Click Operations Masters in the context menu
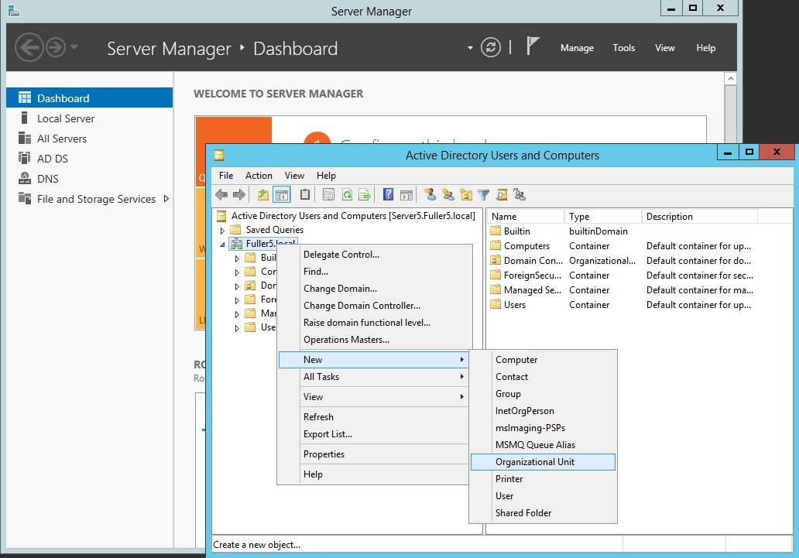Image resolution: width=799 pixels, height=558 pixels. pyautogui.click(x=374, y=340)
